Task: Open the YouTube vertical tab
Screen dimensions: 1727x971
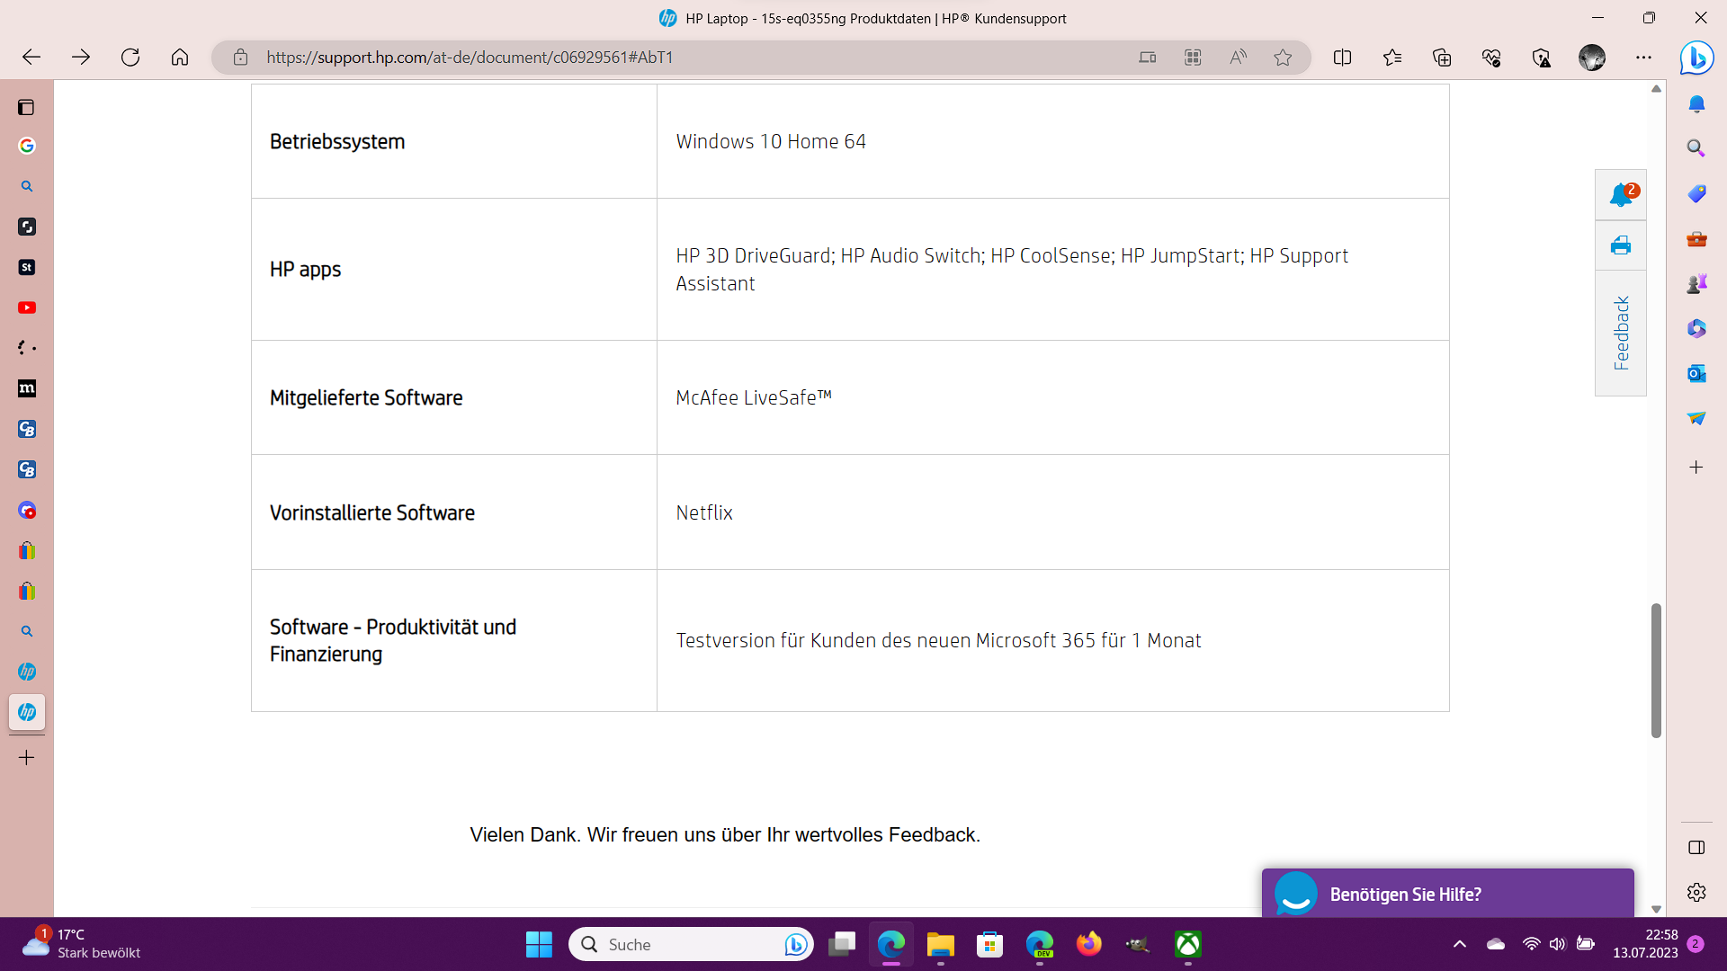Action: 27,307
